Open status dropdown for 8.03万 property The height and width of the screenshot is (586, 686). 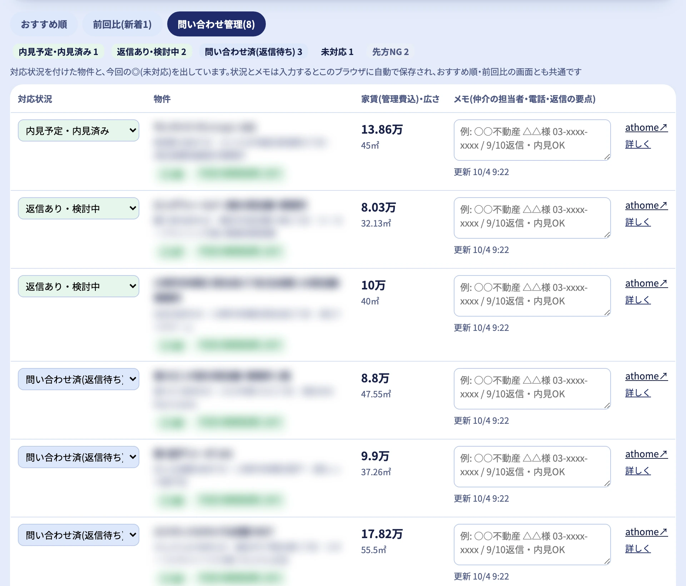(x=79, y=208)
